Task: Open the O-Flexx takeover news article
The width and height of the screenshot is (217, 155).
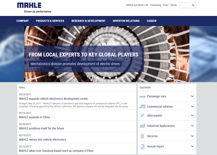Action: (56, 151)
